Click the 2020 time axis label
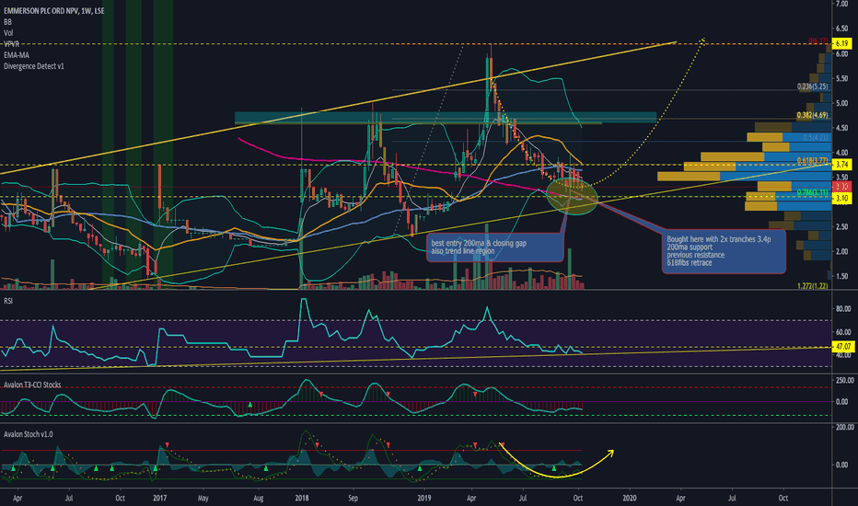 630,498
